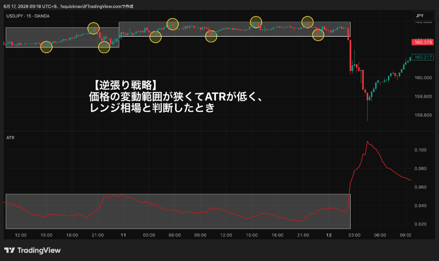
Task: Click the 0.080 ATR scale value
Action: (420, 168)
